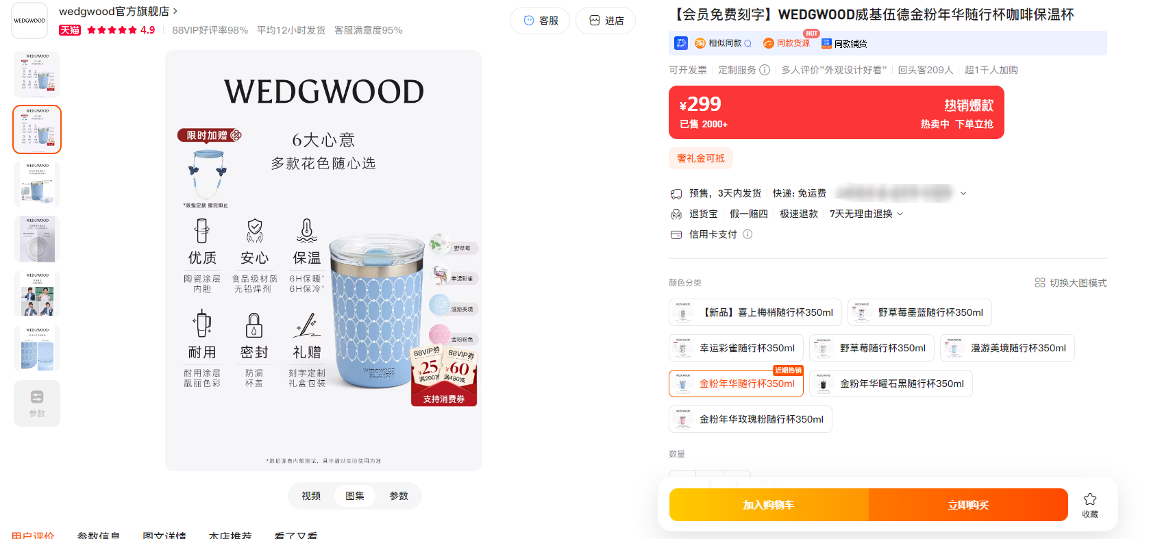Open 同款货源 with HOT badge
1149x539 pixels.
(x=787, y=43)
